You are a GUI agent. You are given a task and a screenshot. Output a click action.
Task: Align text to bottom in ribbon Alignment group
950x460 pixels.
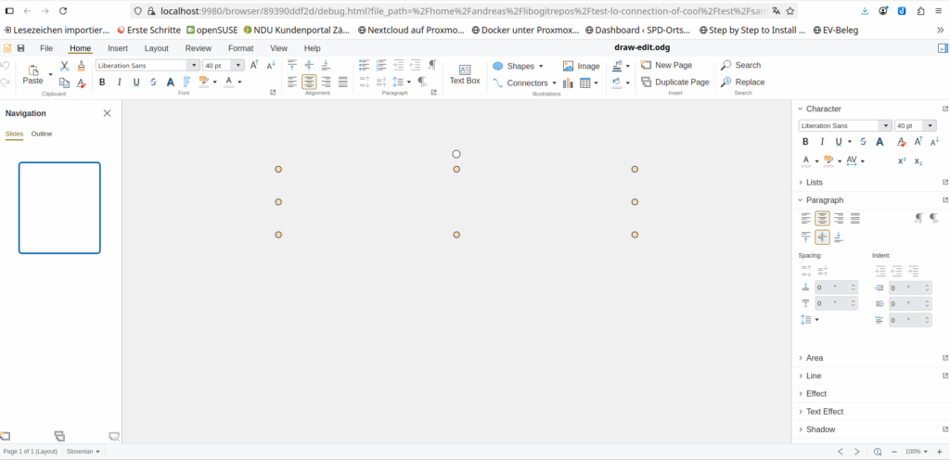click(x=326, y=65)
